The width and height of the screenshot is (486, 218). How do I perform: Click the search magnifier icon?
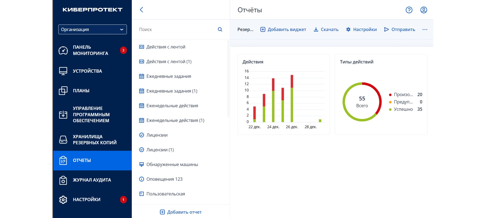click(x=220, y=29)
